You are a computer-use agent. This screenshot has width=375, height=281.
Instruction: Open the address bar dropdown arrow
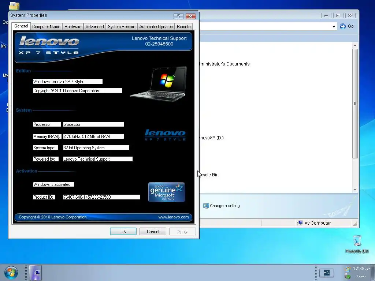pyautogui.click(x=334, y=26)
